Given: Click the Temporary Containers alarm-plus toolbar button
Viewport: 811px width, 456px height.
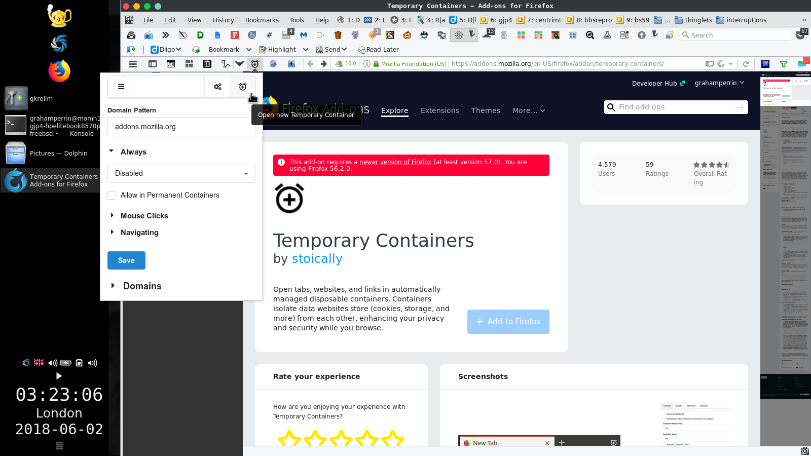Looking at the screenshot, I should tap(255, 64).
